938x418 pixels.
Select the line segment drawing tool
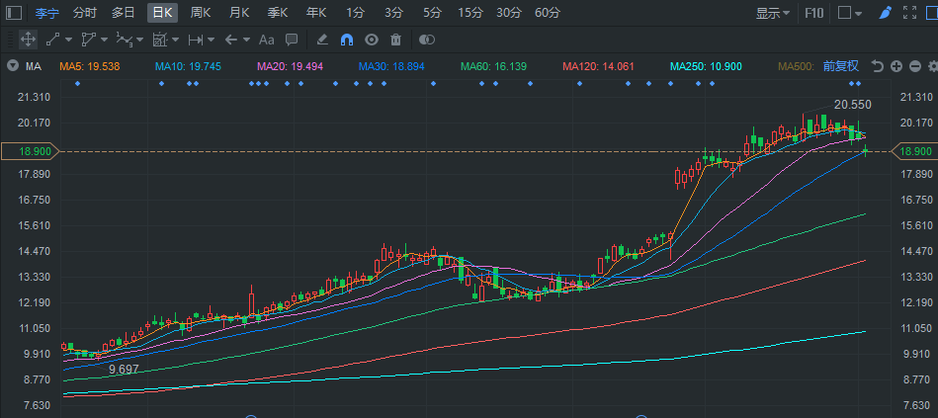coord(52,41)
